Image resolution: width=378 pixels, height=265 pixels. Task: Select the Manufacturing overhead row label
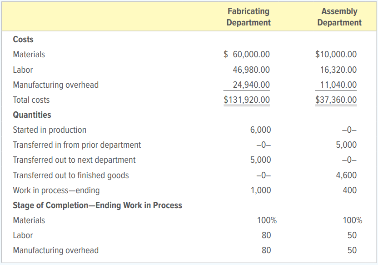point(55,85)
